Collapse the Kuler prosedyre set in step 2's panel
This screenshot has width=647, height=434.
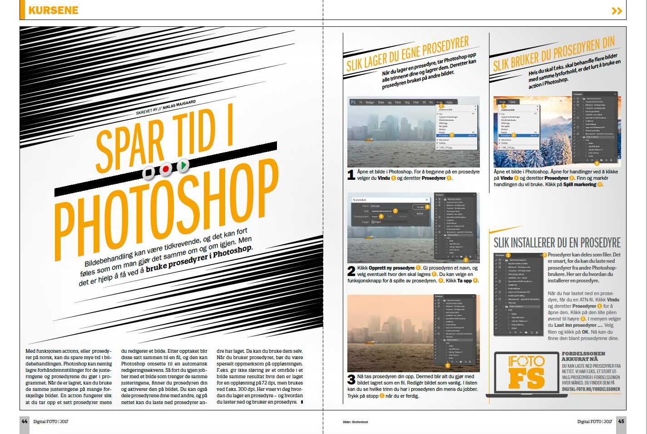point(443,235)
